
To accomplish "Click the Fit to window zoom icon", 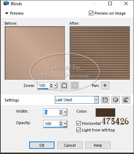I will coord(64,86).
